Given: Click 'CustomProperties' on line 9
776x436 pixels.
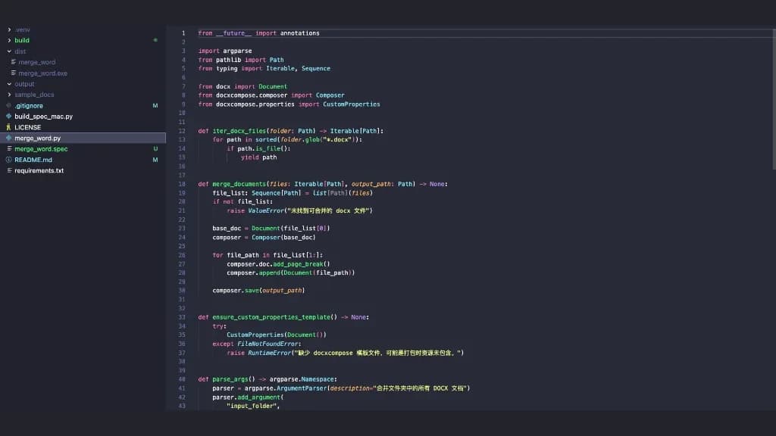Looking at the screenshot, I should (x=352, y=104).
